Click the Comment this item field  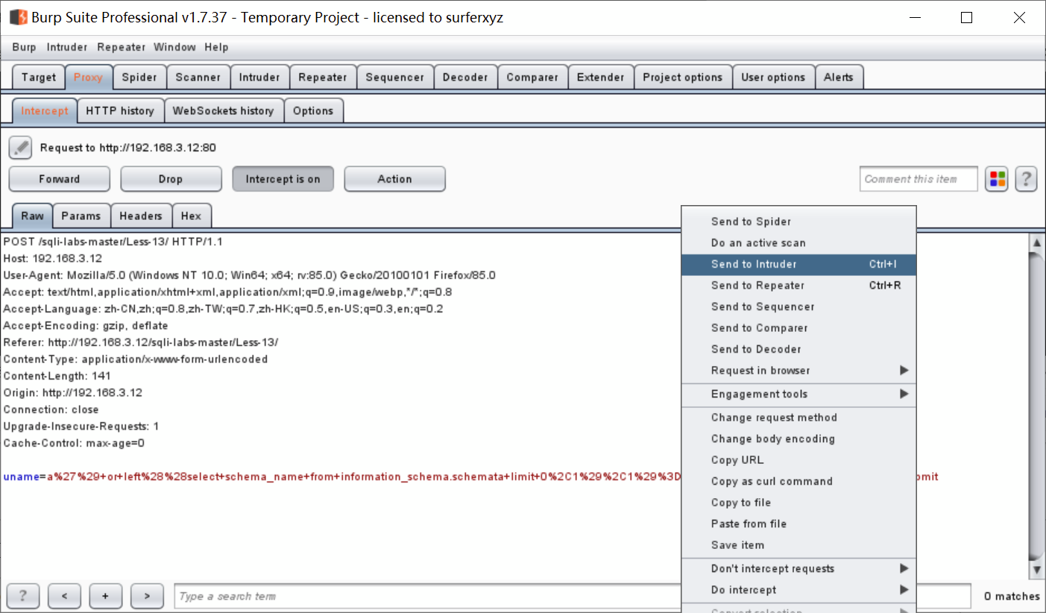click(919, 179)
